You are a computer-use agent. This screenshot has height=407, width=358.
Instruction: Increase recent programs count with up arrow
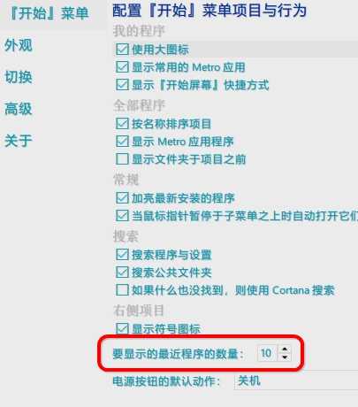tap(285, 349)
